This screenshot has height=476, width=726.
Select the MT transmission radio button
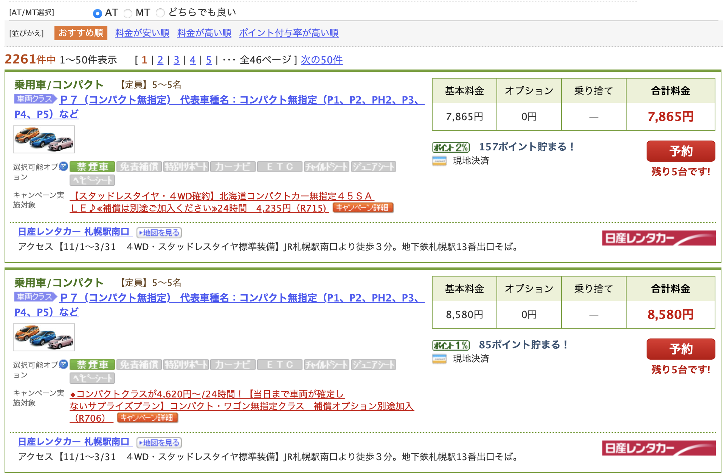(x=128, y=13)
